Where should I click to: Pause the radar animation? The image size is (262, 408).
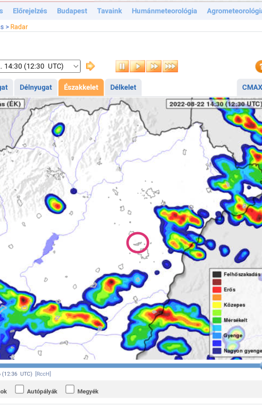(x=122, y=66)
